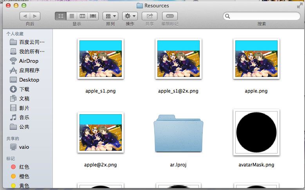The height and width of the screenshot is (190, 305).
Task: Open the Arrange items dropdown
Action: pyautogui.click(x=110, y=16)
